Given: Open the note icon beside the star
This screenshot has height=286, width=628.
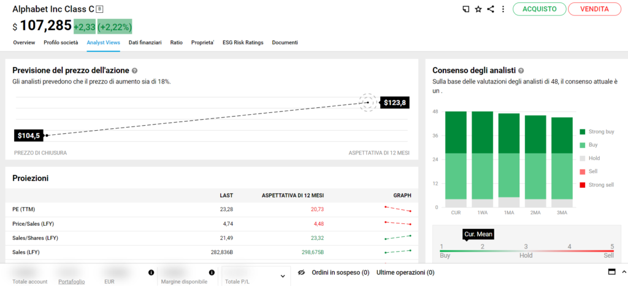Looking at the screenshot, I should click(466, 9).
